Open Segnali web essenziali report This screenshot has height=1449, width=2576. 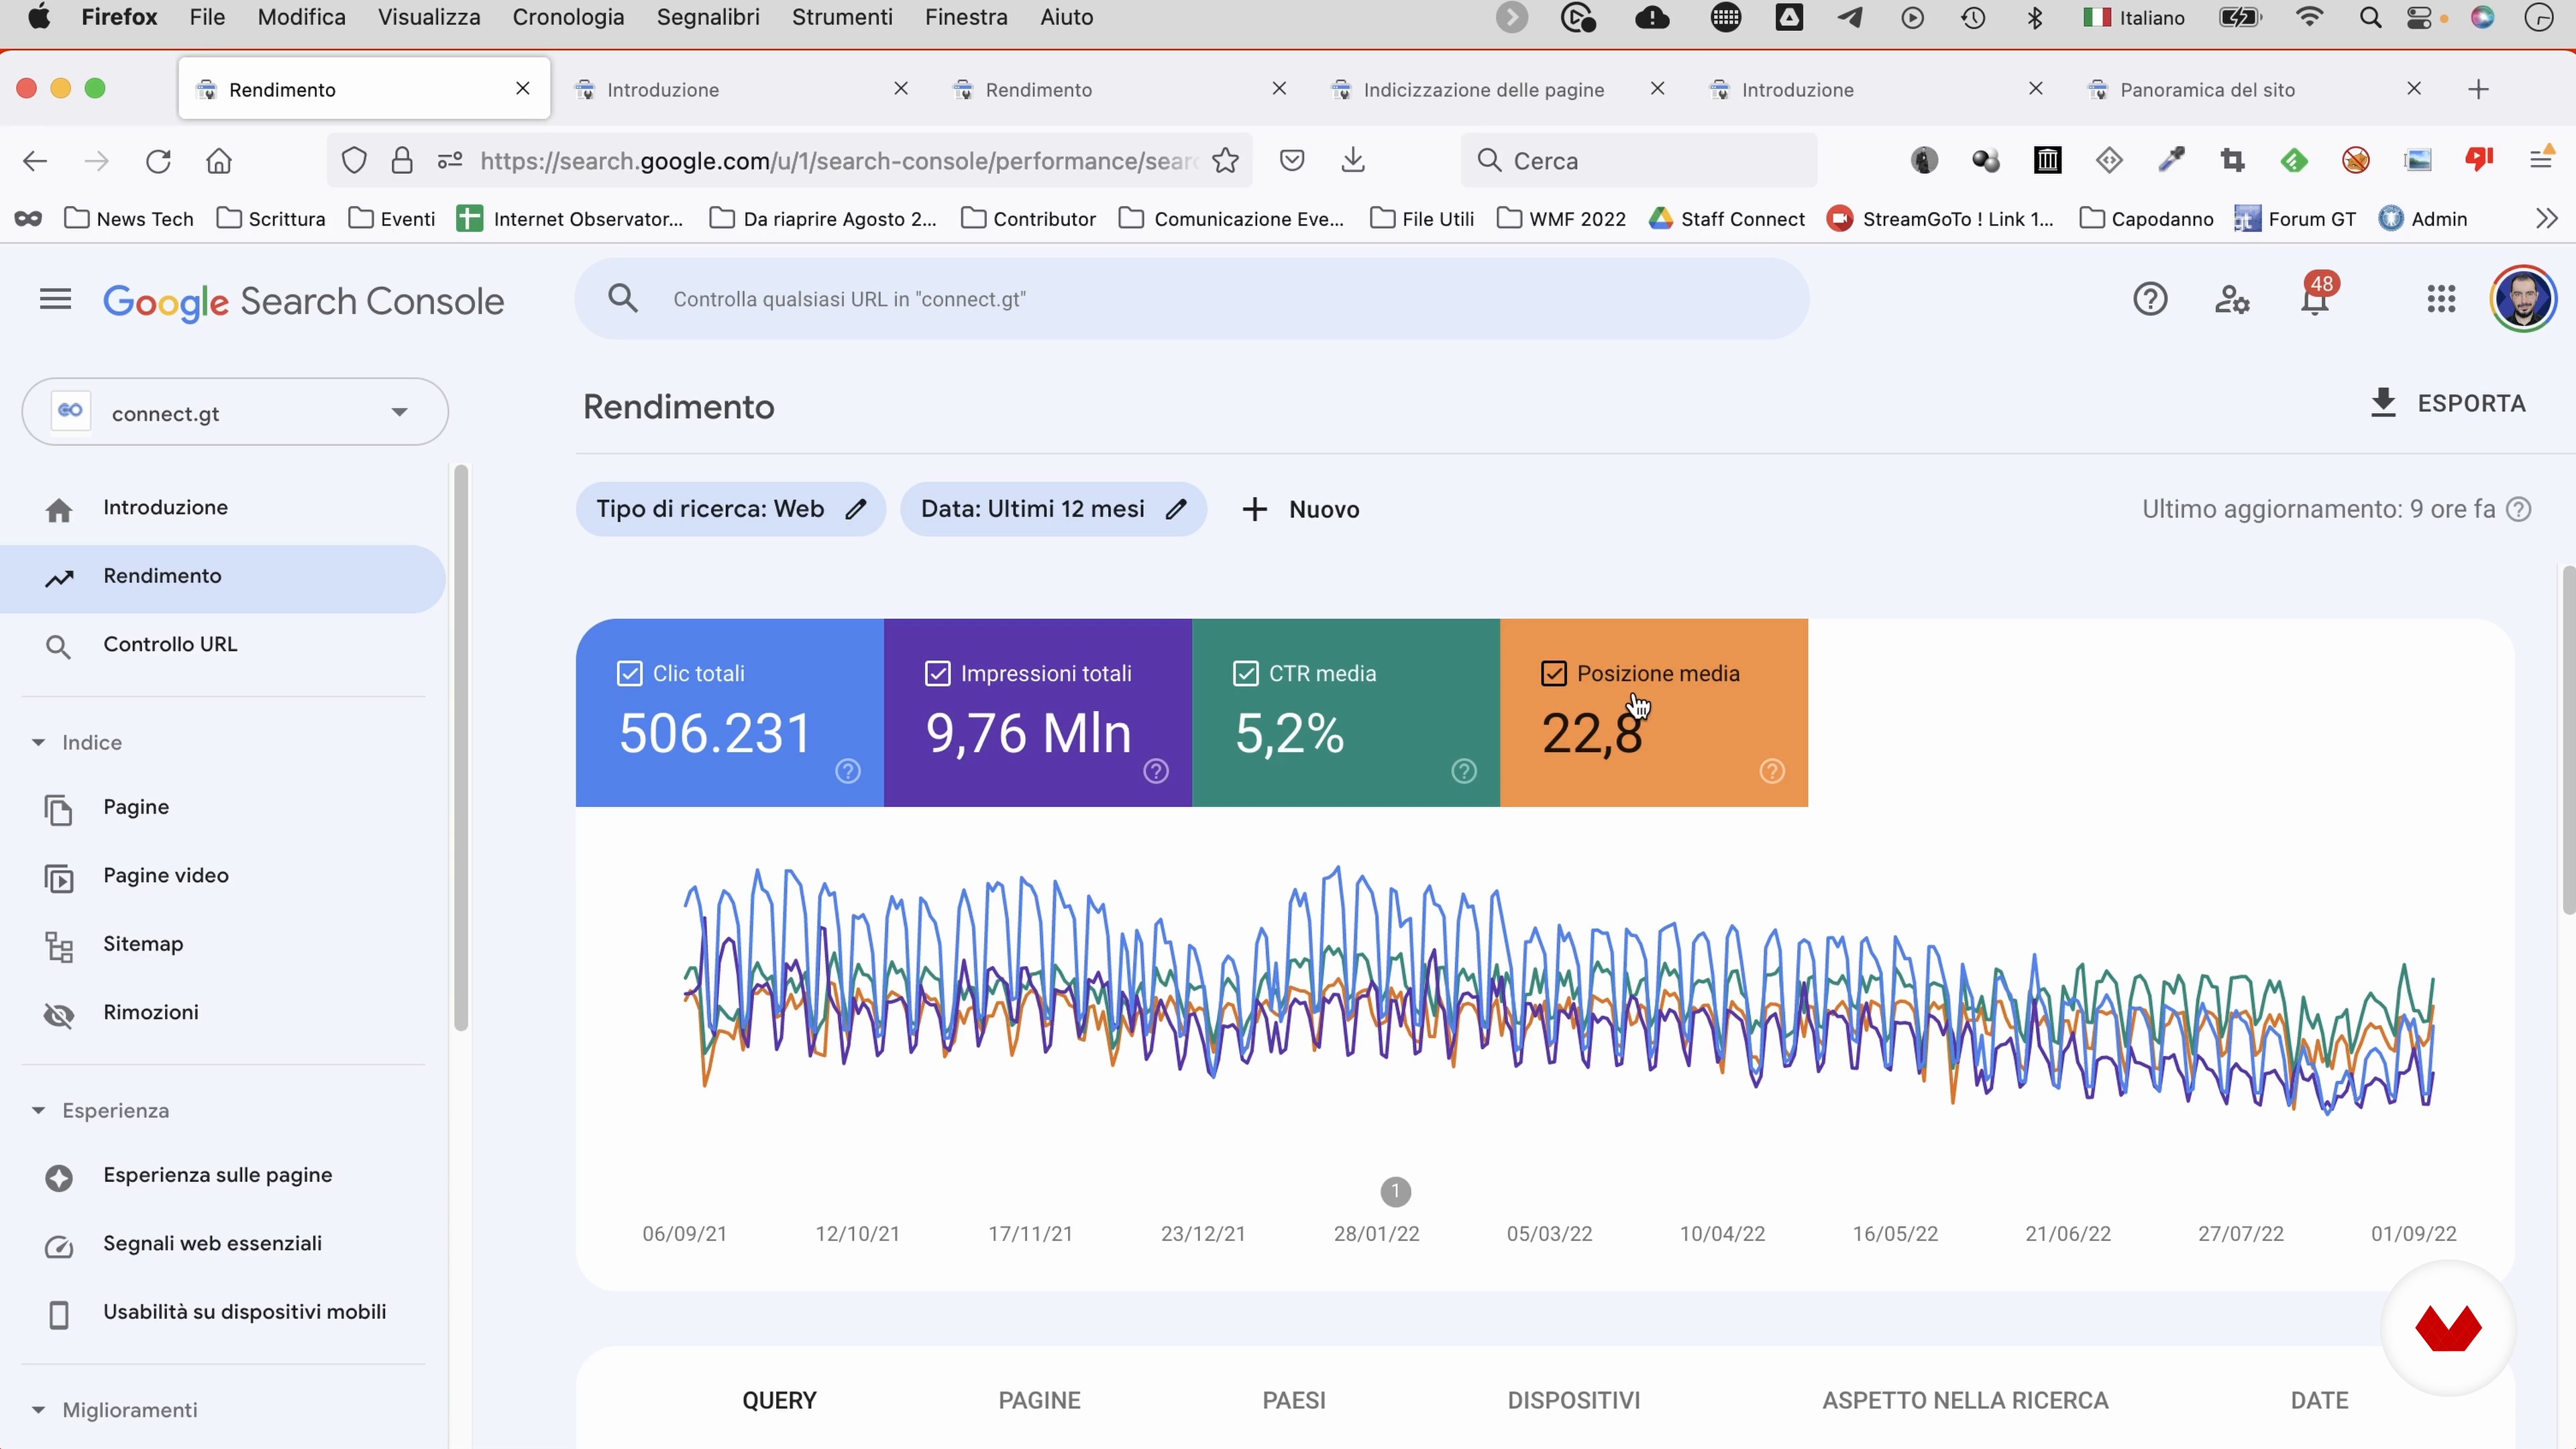pos(222,1244)
